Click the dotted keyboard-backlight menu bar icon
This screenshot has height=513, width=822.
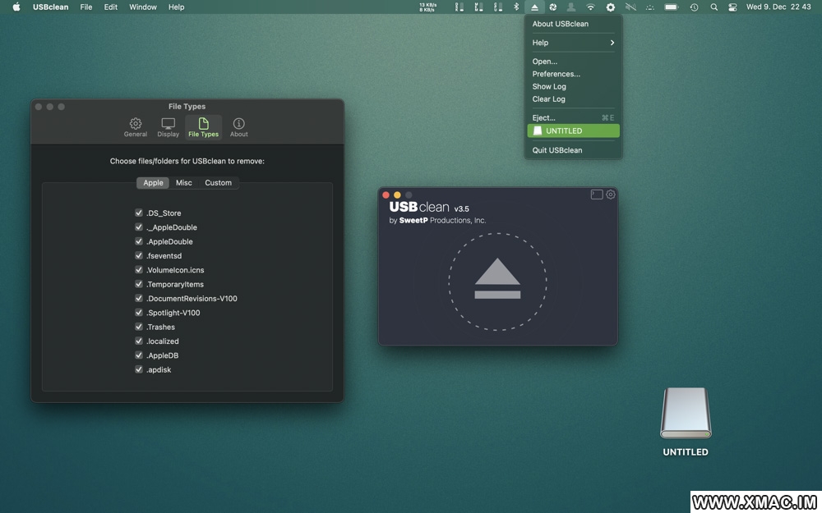point(650,7)
